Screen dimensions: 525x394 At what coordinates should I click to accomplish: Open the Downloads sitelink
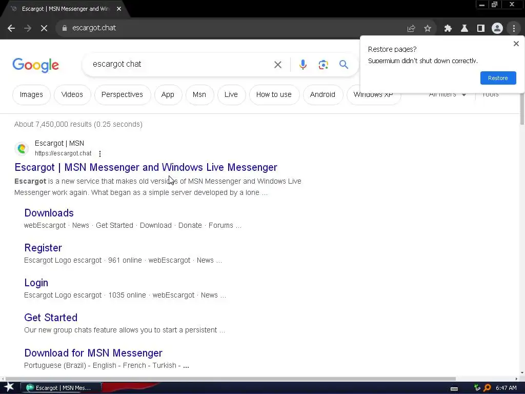pos(49,213)
